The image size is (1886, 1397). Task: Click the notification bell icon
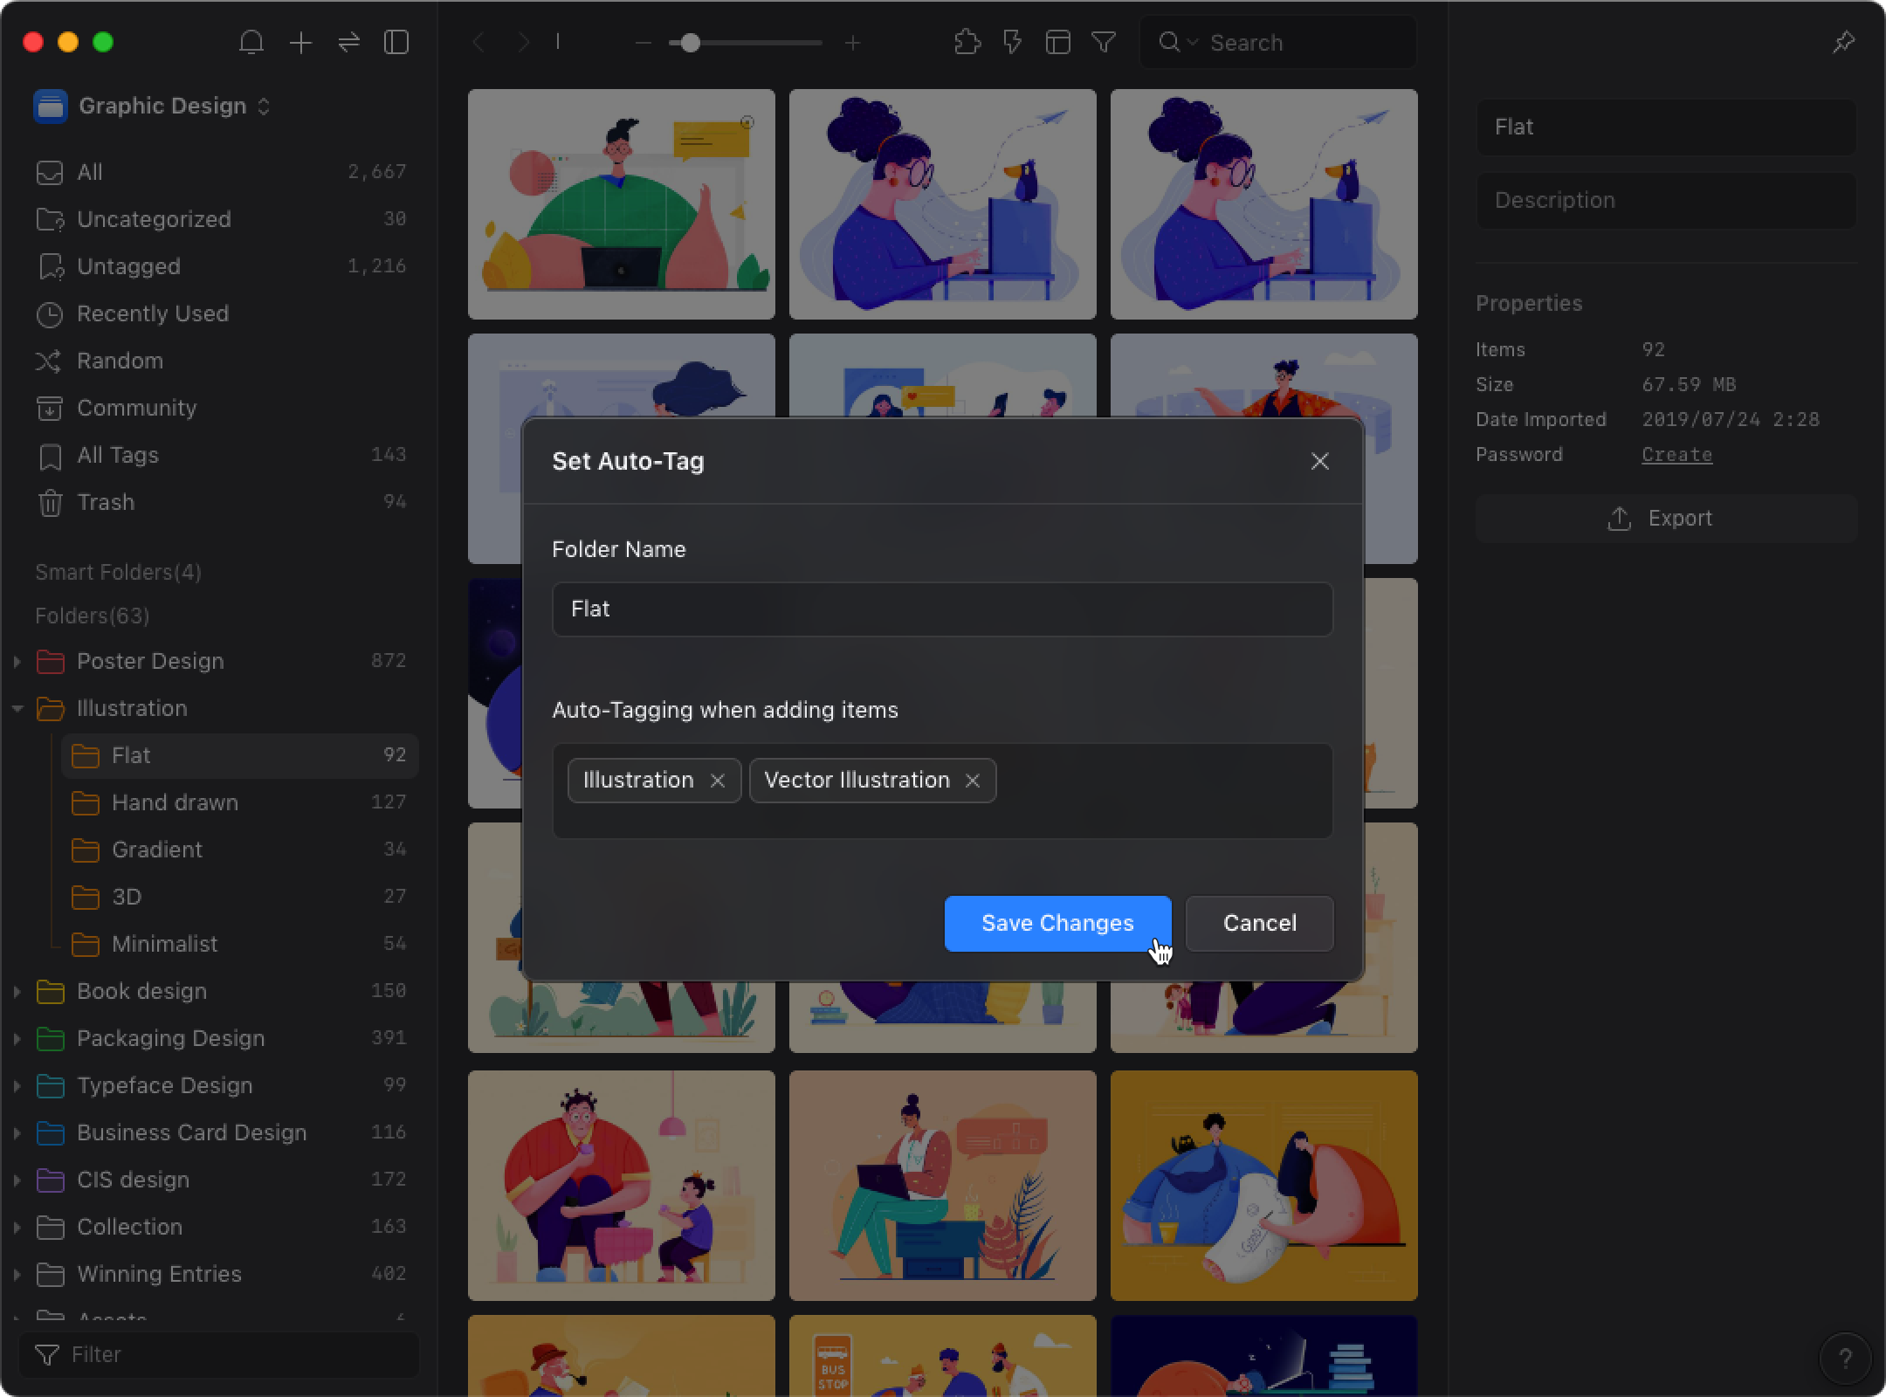click(252, 43)
